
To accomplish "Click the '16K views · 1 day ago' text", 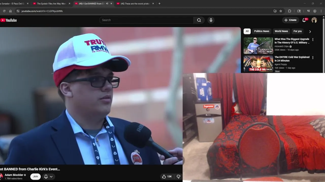I will click(x=285, y=68).
